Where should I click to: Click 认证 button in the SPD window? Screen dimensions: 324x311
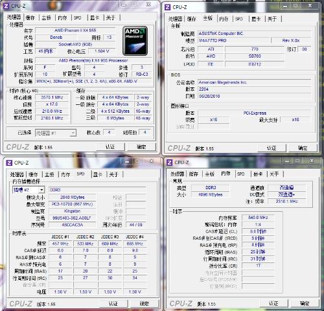coord(113,304)
